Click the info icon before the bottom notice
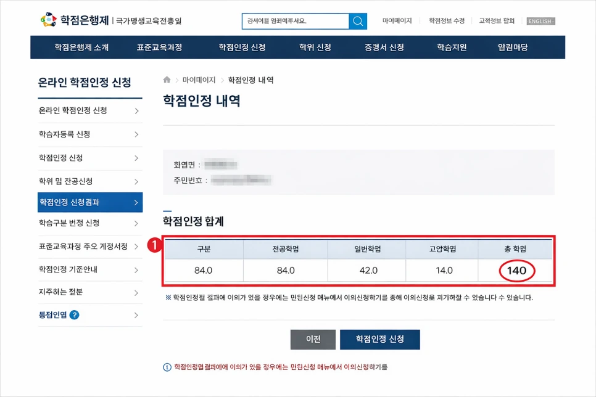Viewport: 596px width, 397px height. [165, 366]
